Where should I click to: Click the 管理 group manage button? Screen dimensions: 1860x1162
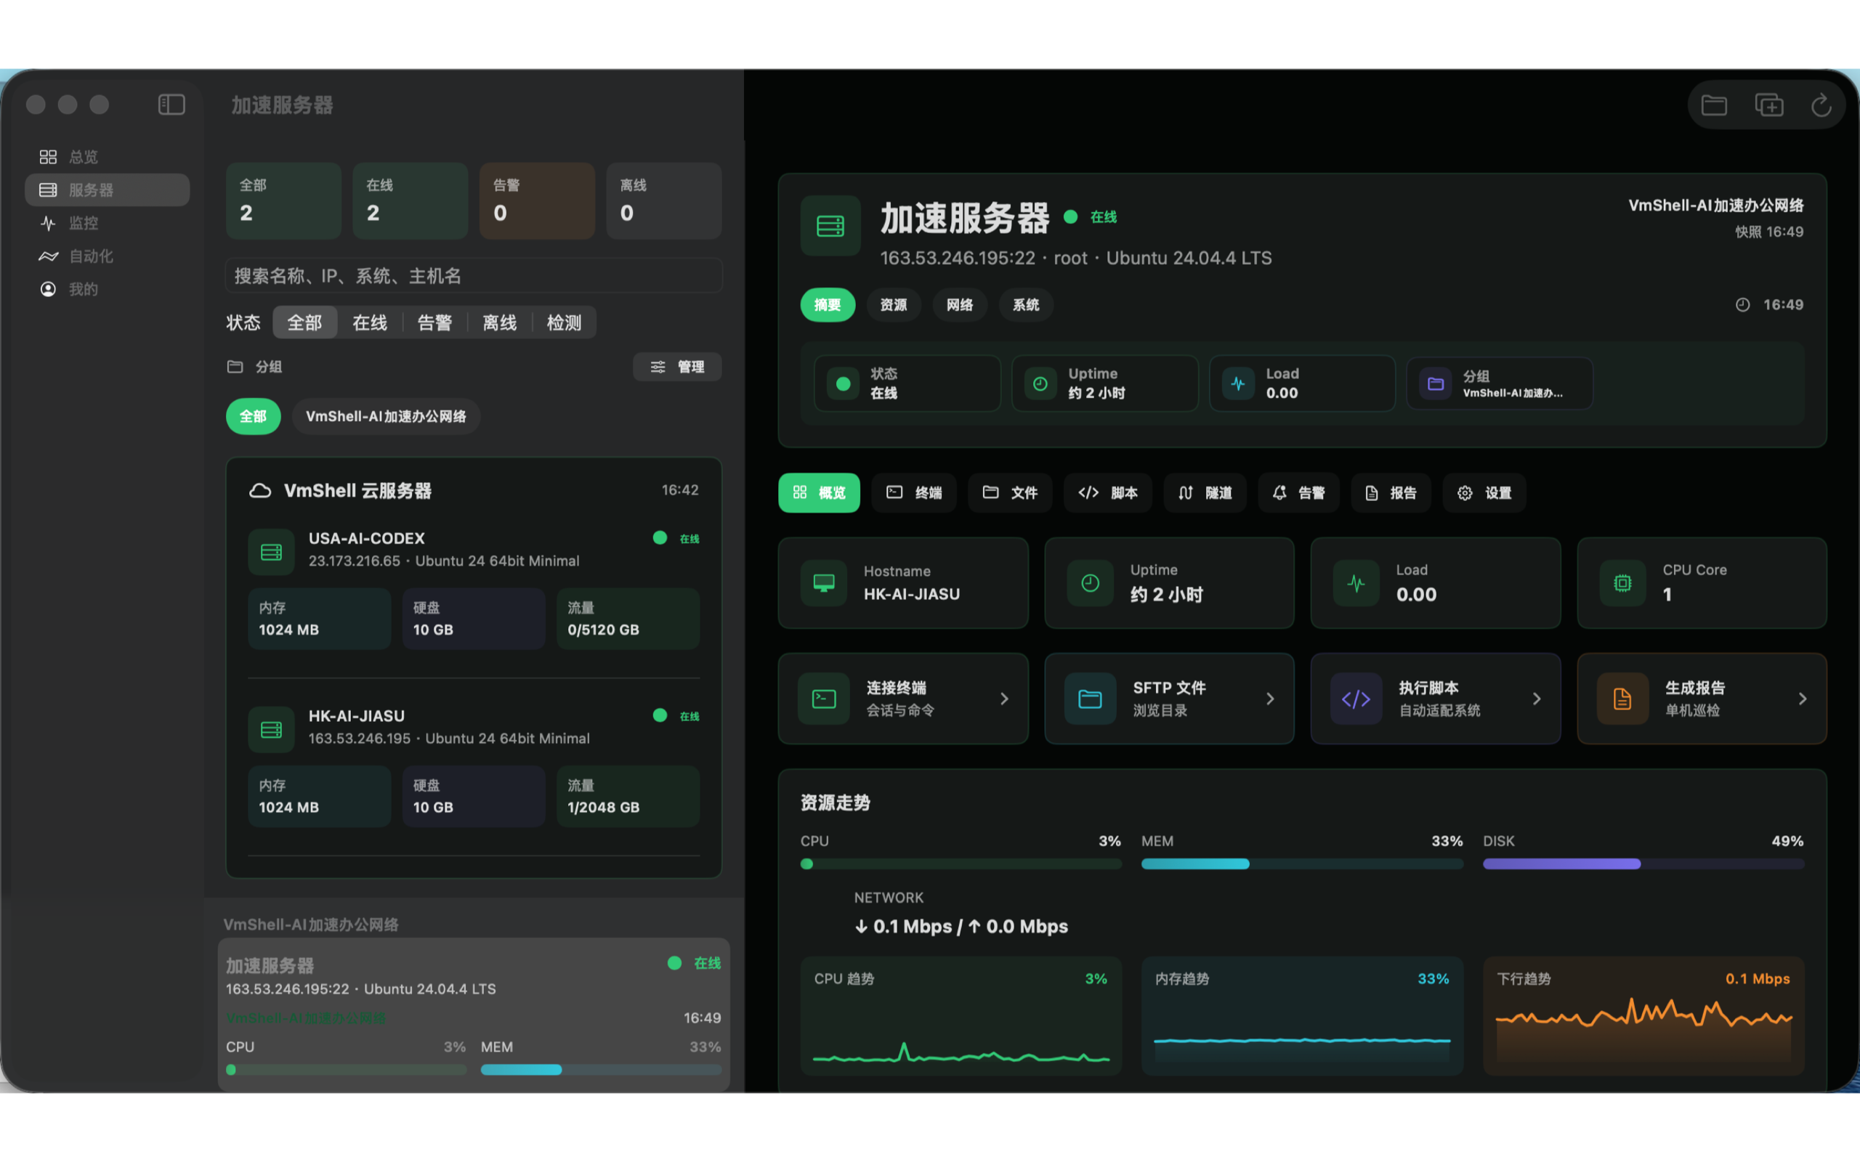677,367
